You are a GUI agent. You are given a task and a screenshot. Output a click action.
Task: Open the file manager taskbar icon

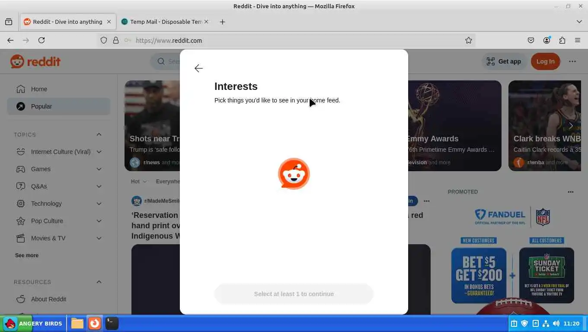click(77, 323)
